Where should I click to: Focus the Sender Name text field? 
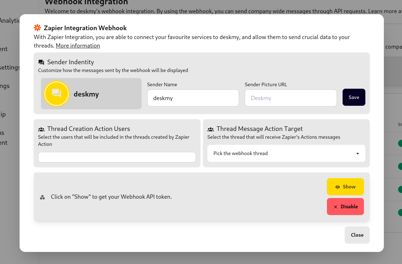pyautogui.click(x=193, y=98)
